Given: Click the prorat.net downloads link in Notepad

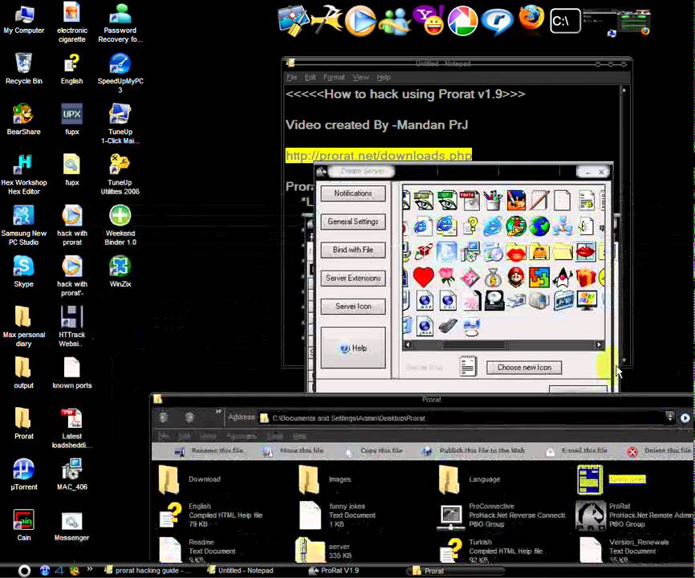Looking at the screenshot, I should 379,156.
